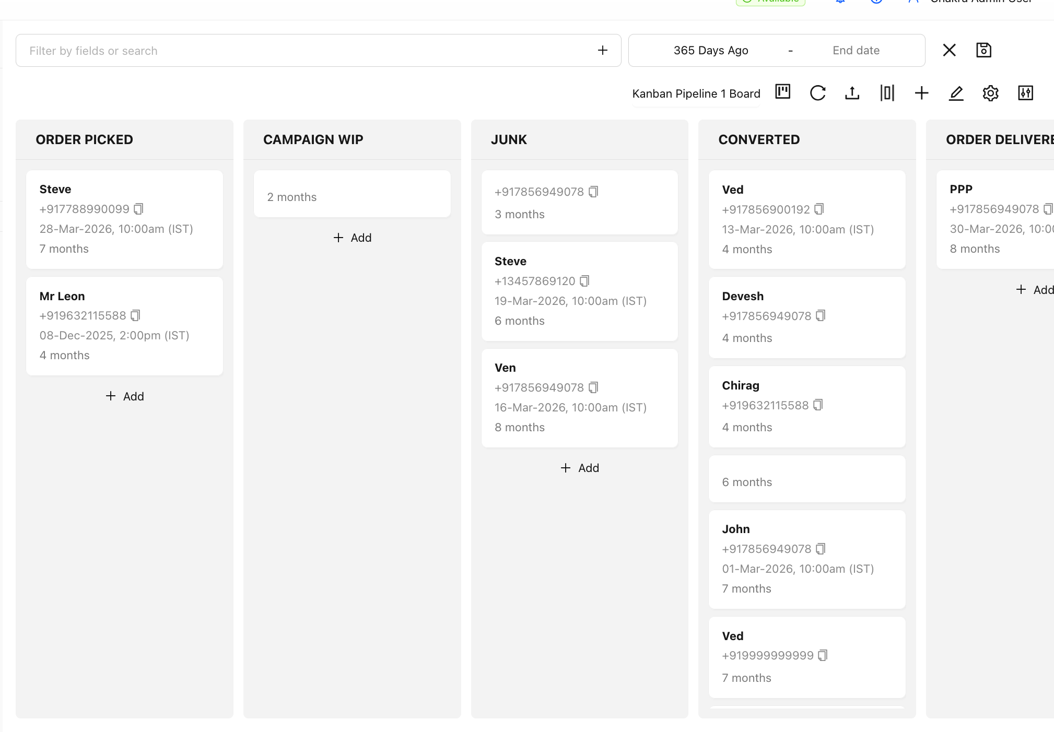Save the current filter
This screenshot has height=732, width=1054.
coord(983,50)
